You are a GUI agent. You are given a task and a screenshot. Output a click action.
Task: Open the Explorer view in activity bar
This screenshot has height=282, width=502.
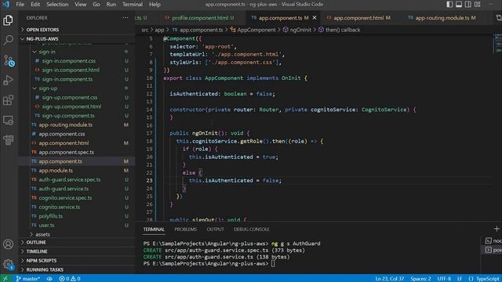click(8, 20)
